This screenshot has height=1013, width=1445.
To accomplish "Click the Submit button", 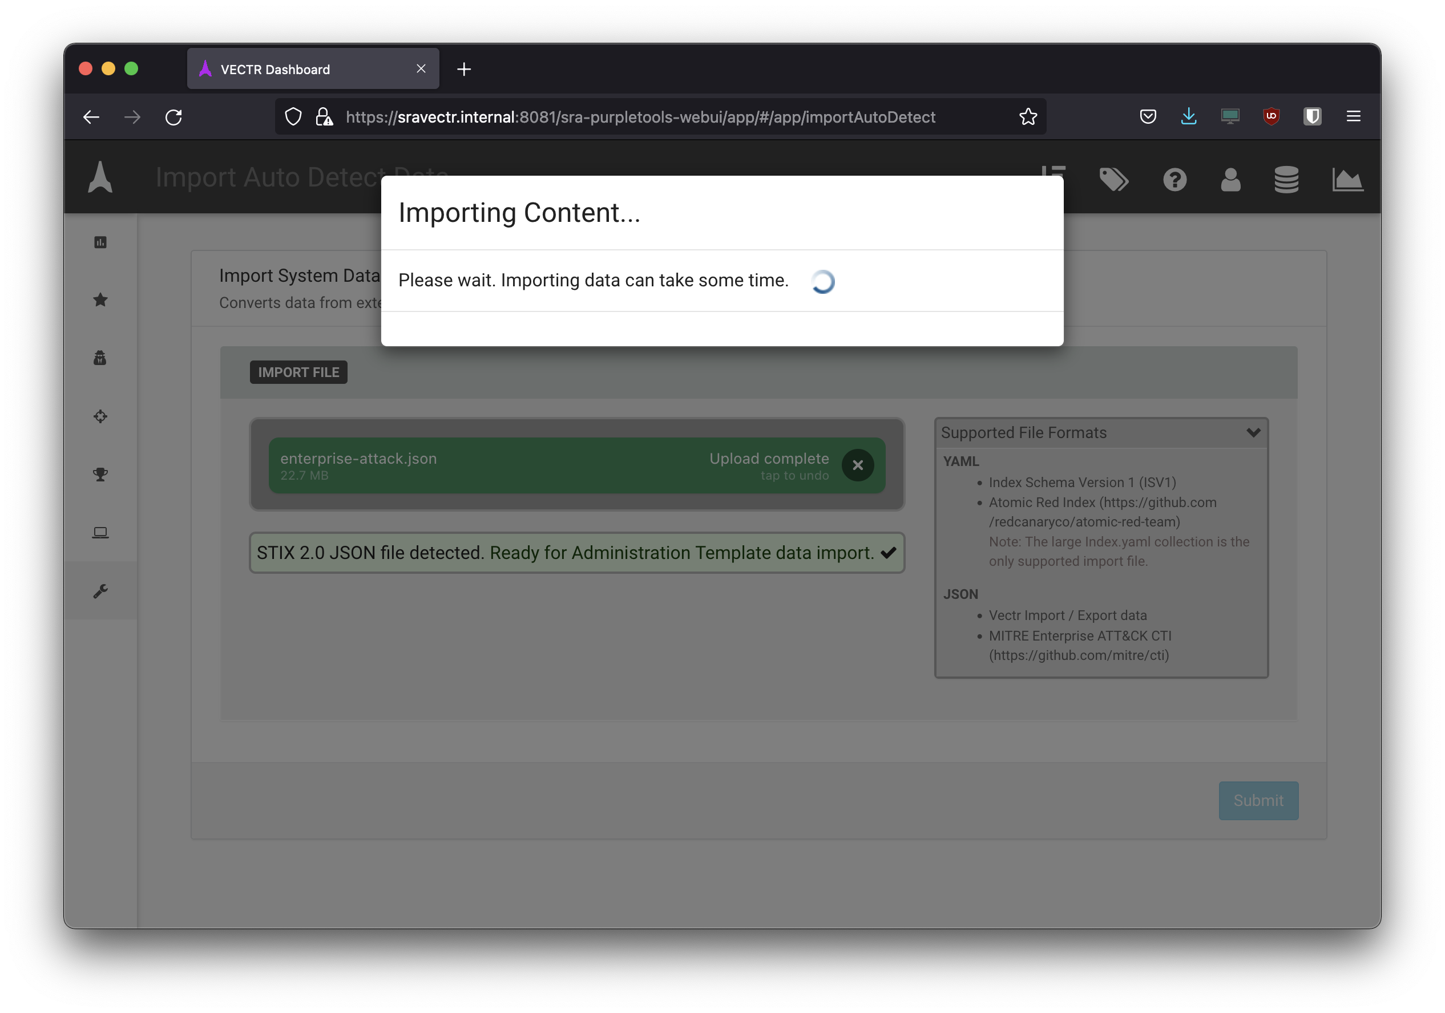I will coord(1258,800).
